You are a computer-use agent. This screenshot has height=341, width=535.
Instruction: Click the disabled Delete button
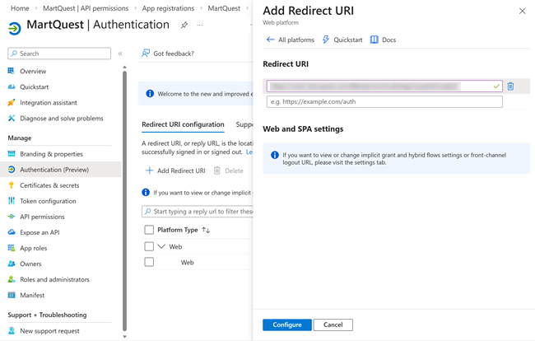(229, 170)
